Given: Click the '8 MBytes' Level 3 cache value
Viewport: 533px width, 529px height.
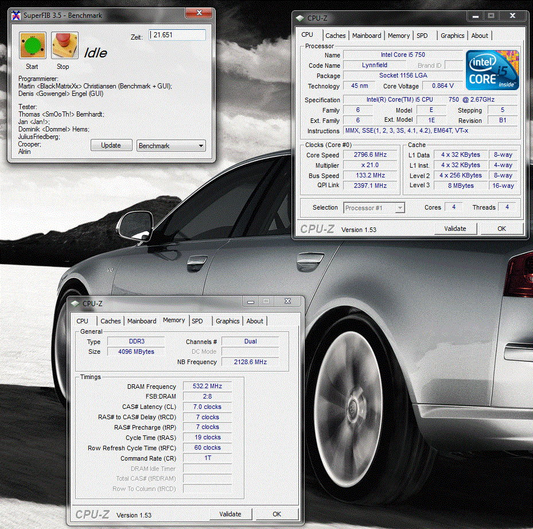Looking at the screenshot, I should [461, 186].
